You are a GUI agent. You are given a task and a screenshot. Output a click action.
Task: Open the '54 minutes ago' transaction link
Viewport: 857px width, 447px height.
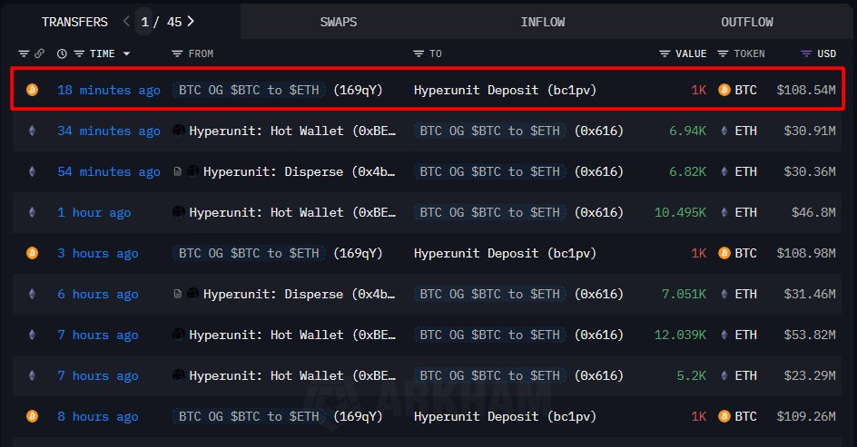click(x=109, y=172)
